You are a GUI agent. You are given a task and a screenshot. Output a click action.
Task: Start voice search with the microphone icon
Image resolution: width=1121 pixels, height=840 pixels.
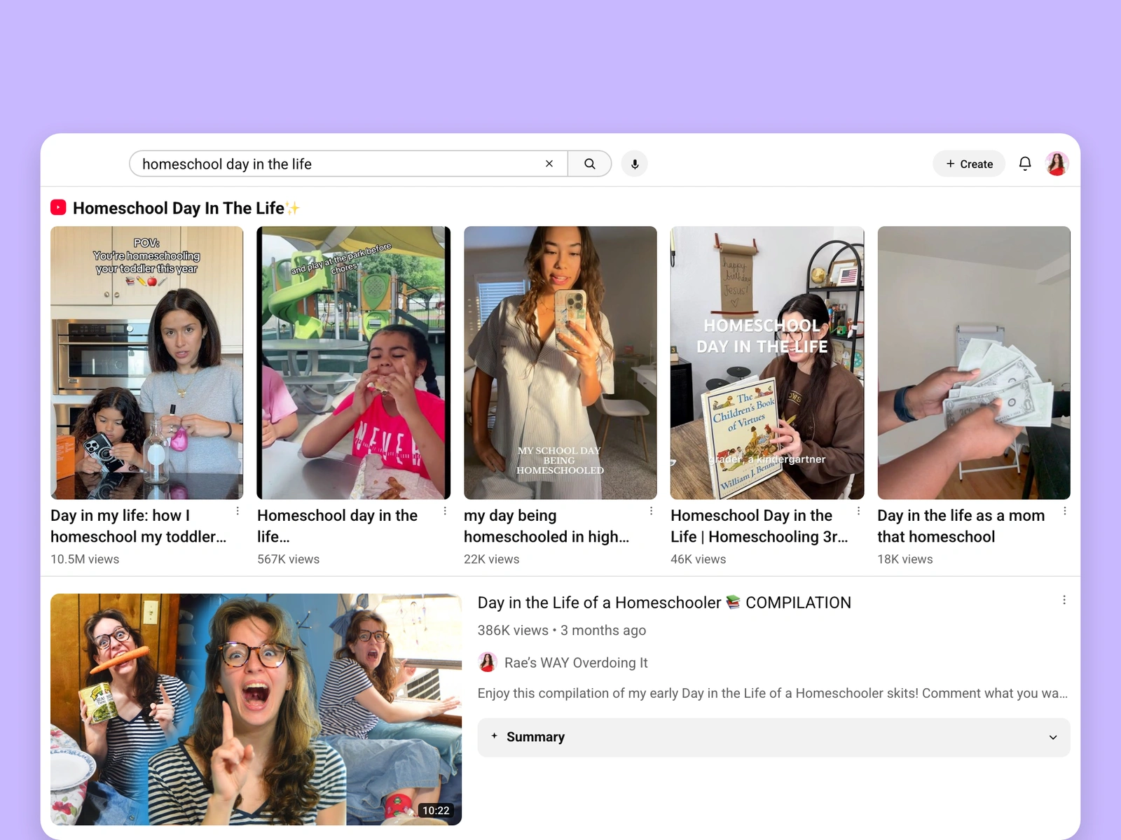tap(635, 164)
